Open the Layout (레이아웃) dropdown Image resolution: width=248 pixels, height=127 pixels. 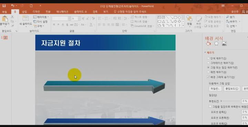pyautogui.click(x=41, y=17)
